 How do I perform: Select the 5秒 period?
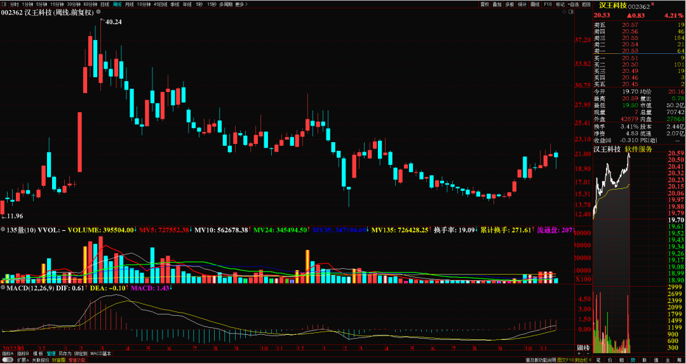click(x=199, y=4)
